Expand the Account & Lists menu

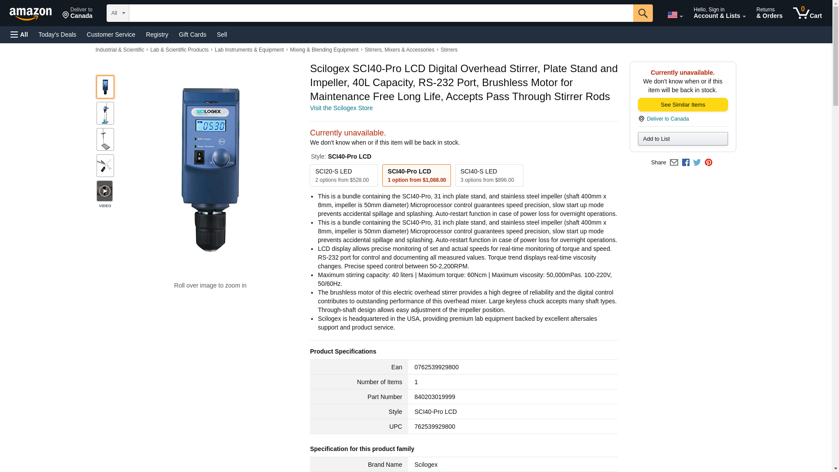(719, 13)
